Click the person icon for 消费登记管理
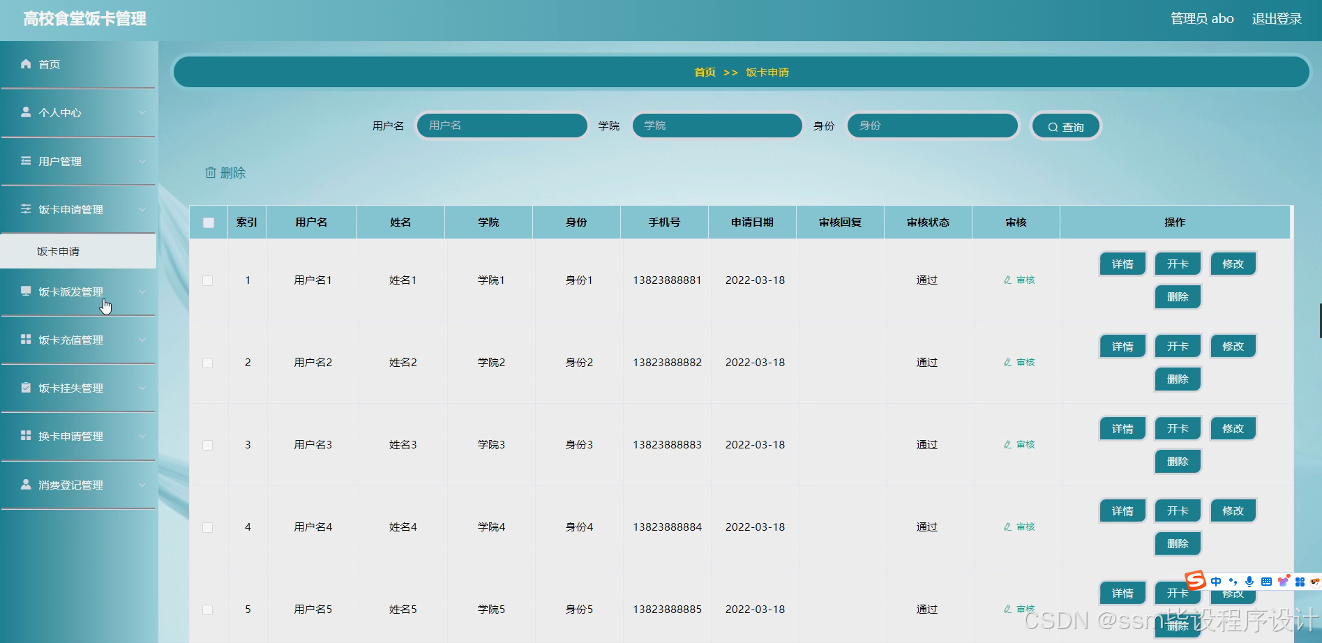 tap(26, 485)
